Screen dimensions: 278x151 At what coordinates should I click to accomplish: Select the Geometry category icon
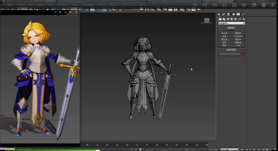pos(220,19)
